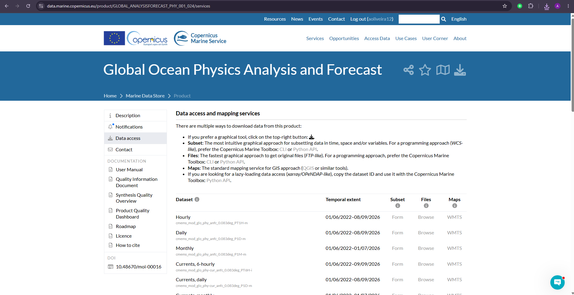574x295 pixels.
Task: Open How to cite link
Action: pyautogui.click(x=128, y=245)
